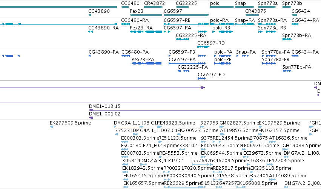Select protein CG6597-PA

(x=182, y=60)
